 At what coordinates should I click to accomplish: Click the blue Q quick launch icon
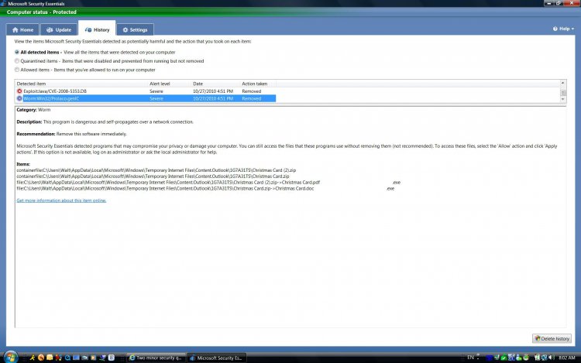click(x=67, y=358)
